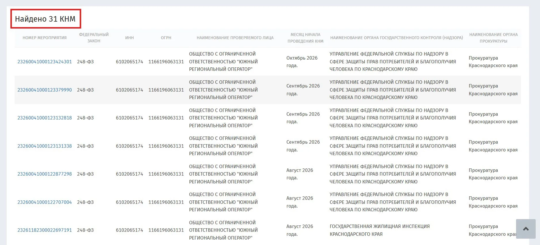The width and height of the screenshot is (540, 245).
Task: Click 'Сентябрь 2026 года.' in row 23260041000123132818
Action: tap(303, 118)
